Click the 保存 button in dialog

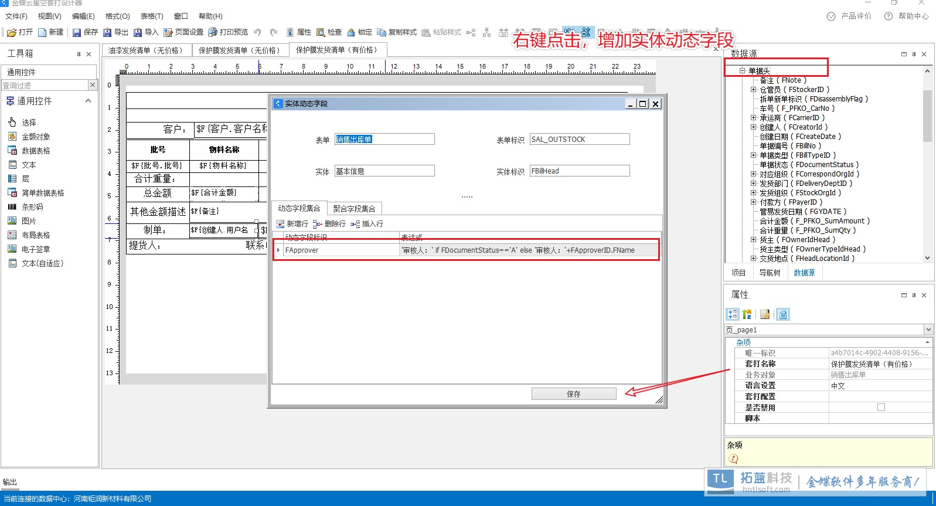point(573,394)
